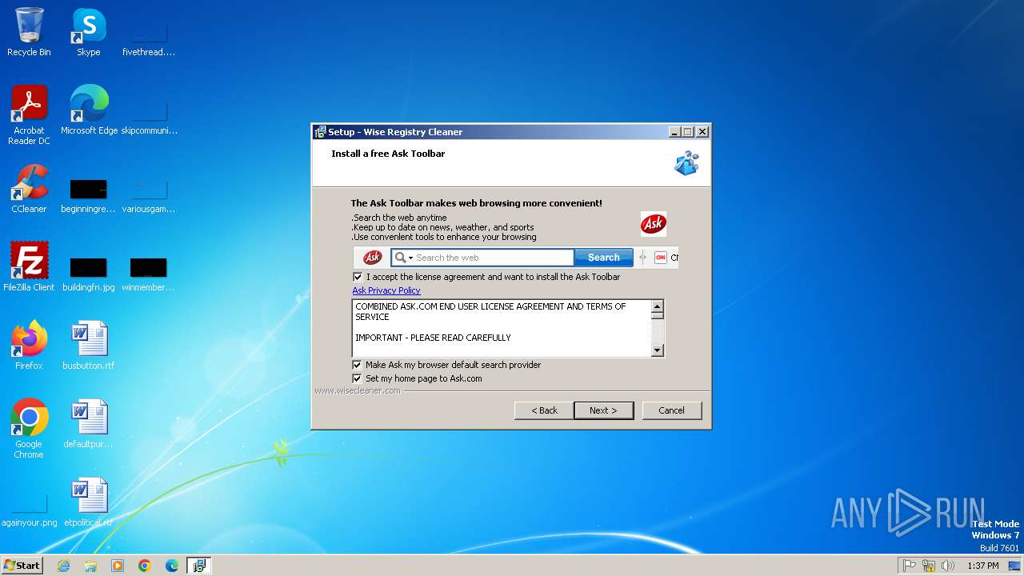Uncheck Make Ask default search provider
Screen dimensions: 1024x576
[358, 365]
